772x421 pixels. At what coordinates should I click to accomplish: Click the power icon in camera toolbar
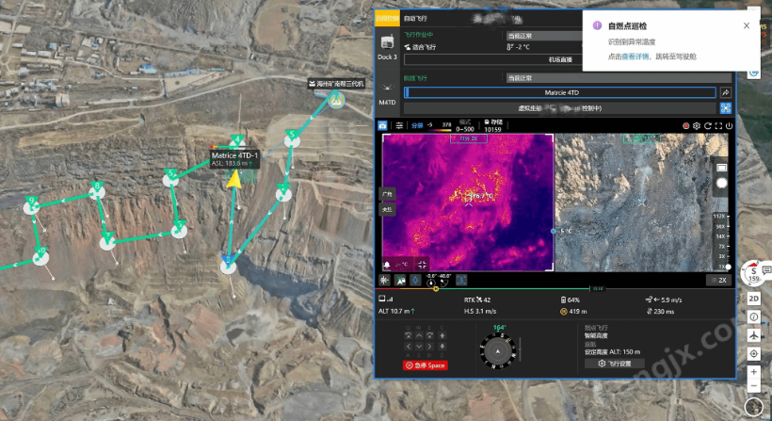point(730,125)
